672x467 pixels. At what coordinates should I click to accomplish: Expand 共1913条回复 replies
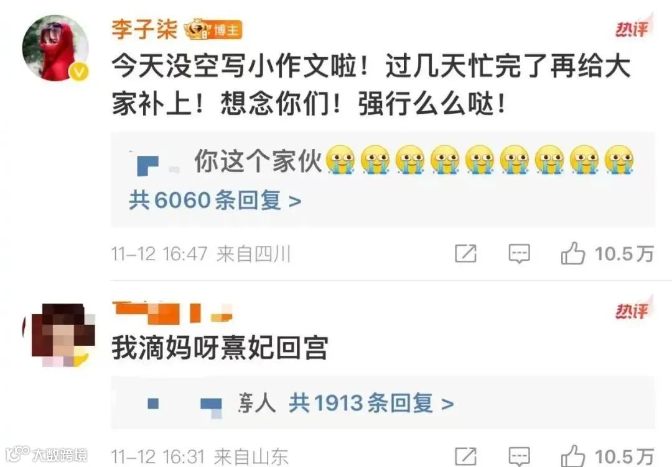(371, 403)
